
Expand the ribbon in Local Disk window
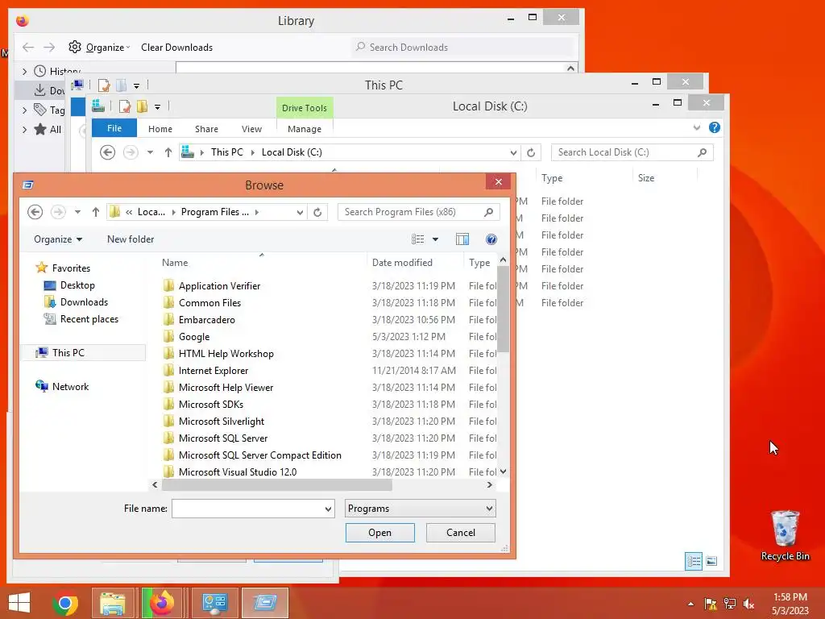click(697, 127)
